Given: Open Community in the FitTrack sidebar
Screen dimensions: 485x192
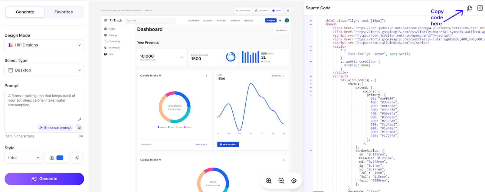Looking at the screenshot, I should point(112,41).
